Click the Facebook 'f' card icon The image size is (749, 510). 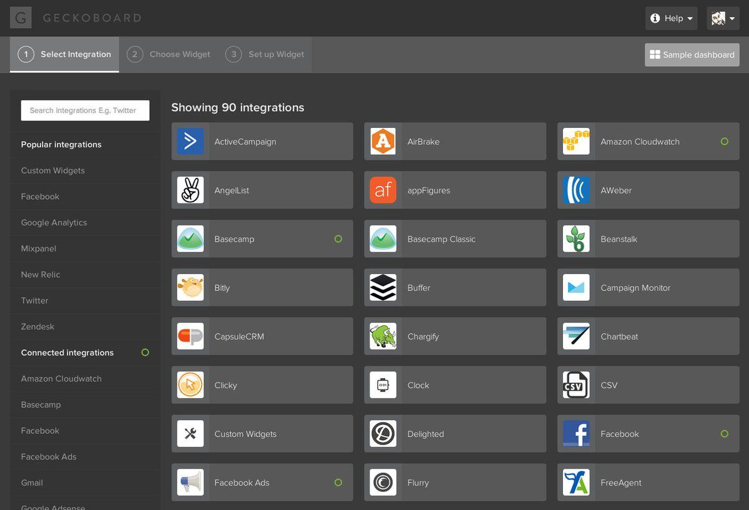576,434
